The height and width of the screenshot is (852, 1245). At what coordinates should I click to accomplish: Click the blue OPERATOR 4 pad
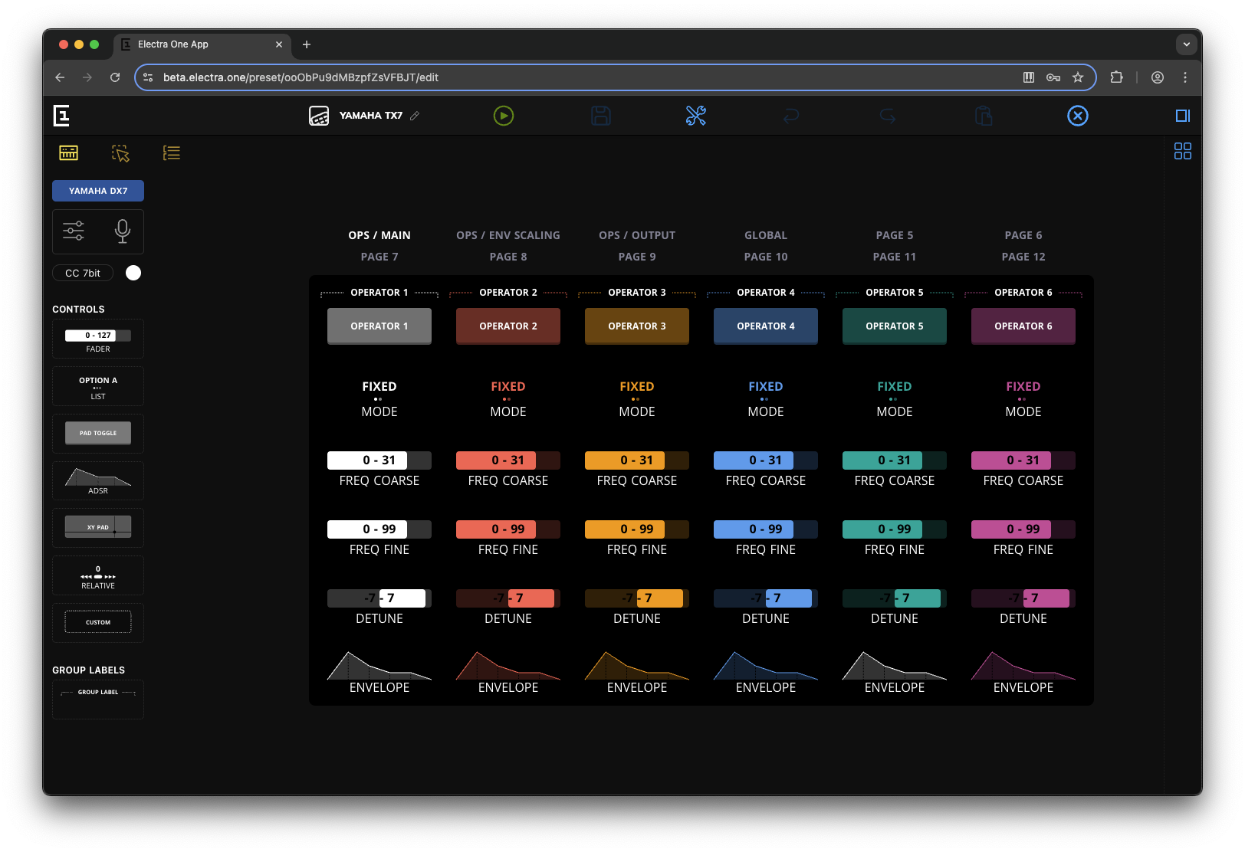766,326
